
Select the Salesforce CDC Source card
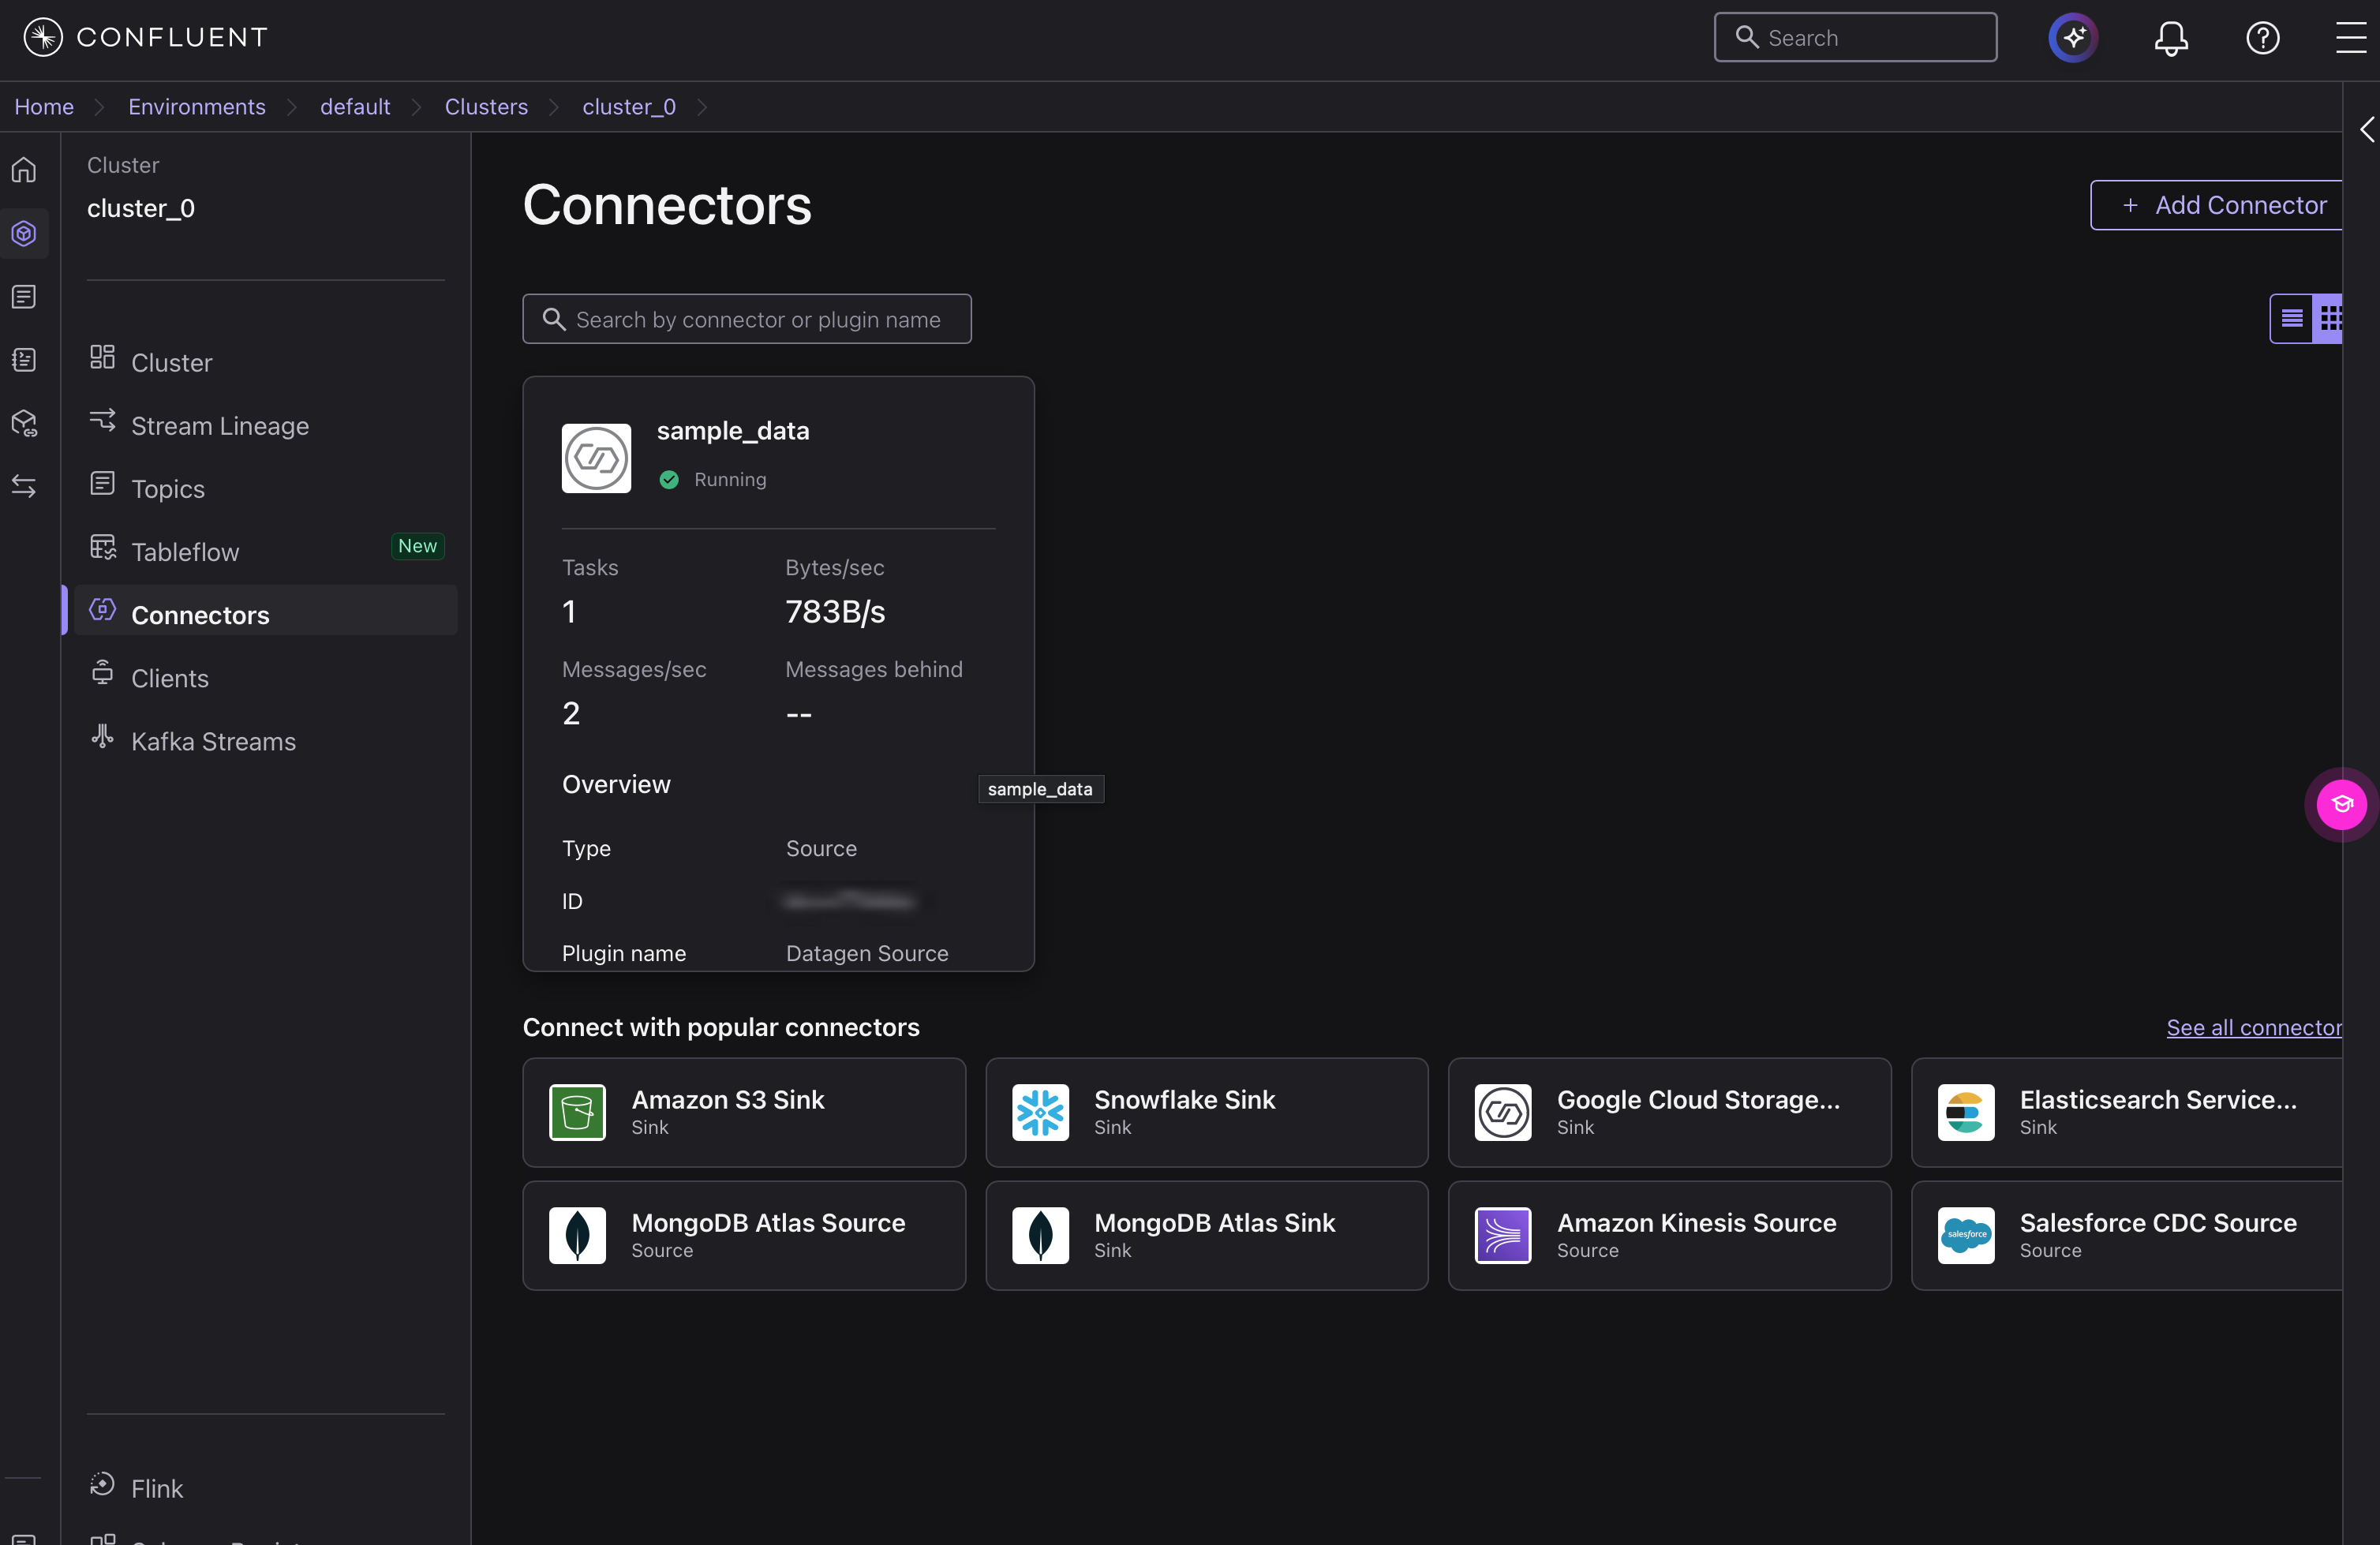tap(2127, 1235)
